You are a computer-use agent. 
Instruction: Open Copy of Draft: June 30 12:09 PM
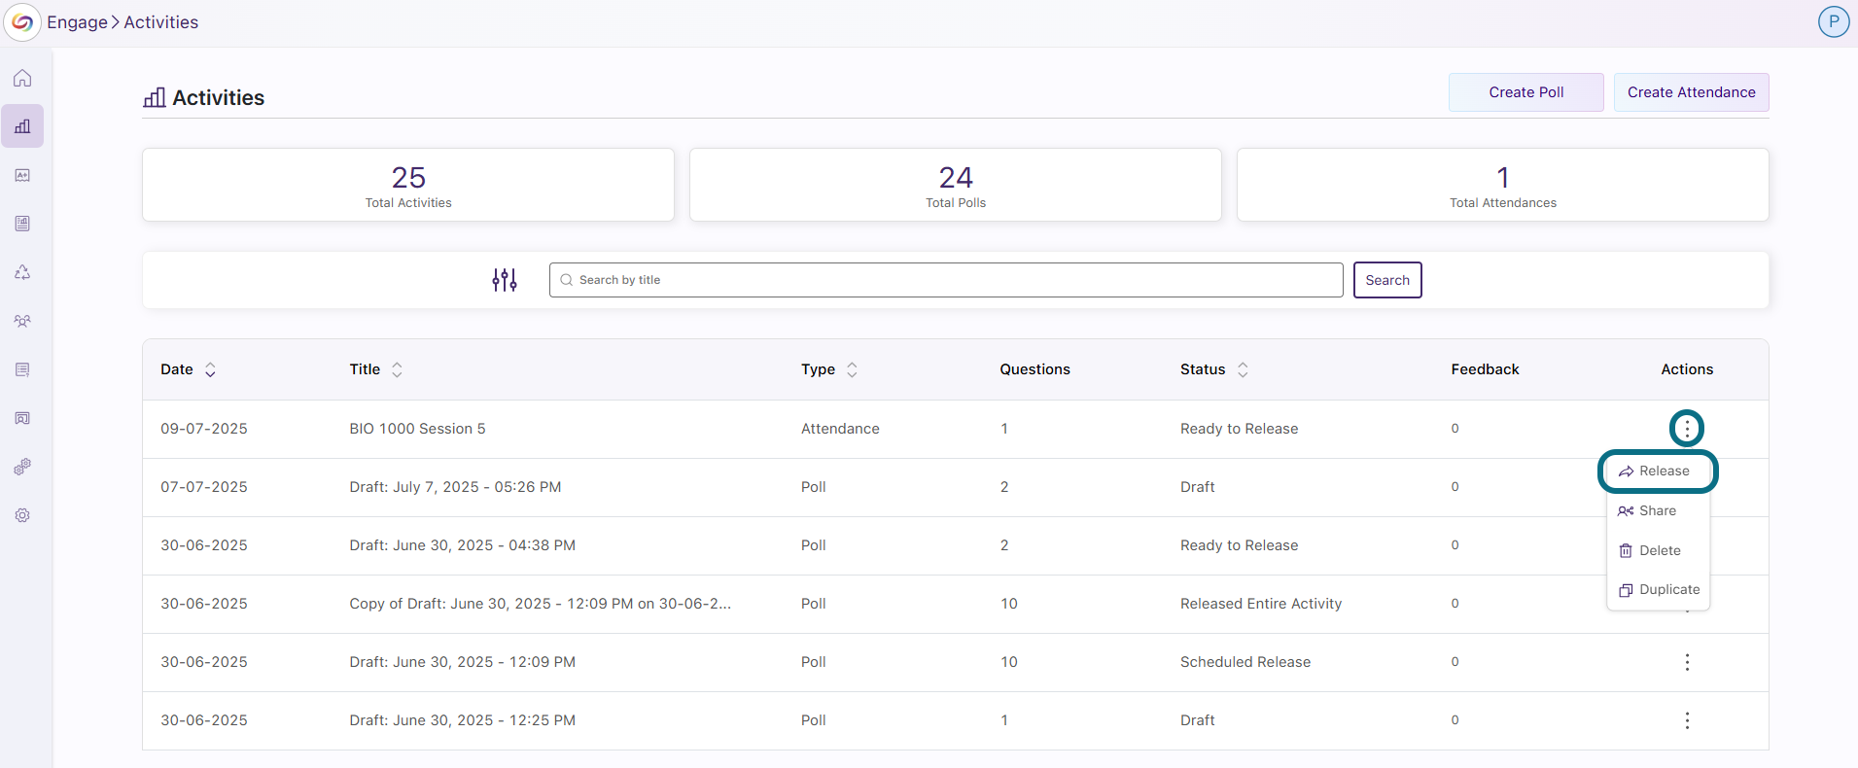541,604
